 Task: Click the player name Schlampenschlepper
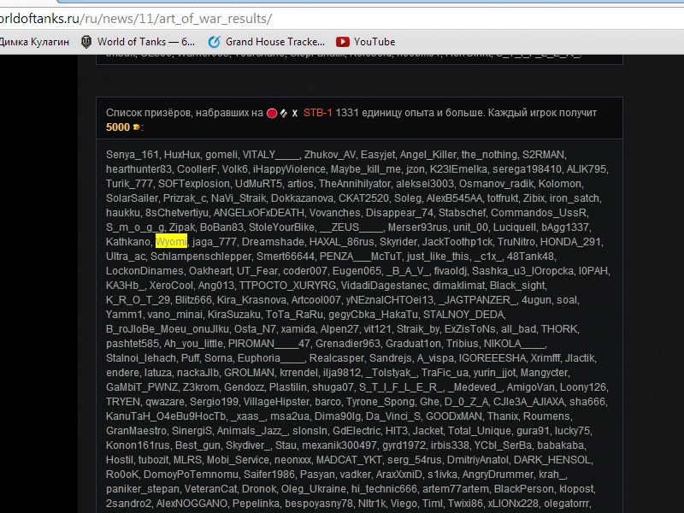click(201, 256)
